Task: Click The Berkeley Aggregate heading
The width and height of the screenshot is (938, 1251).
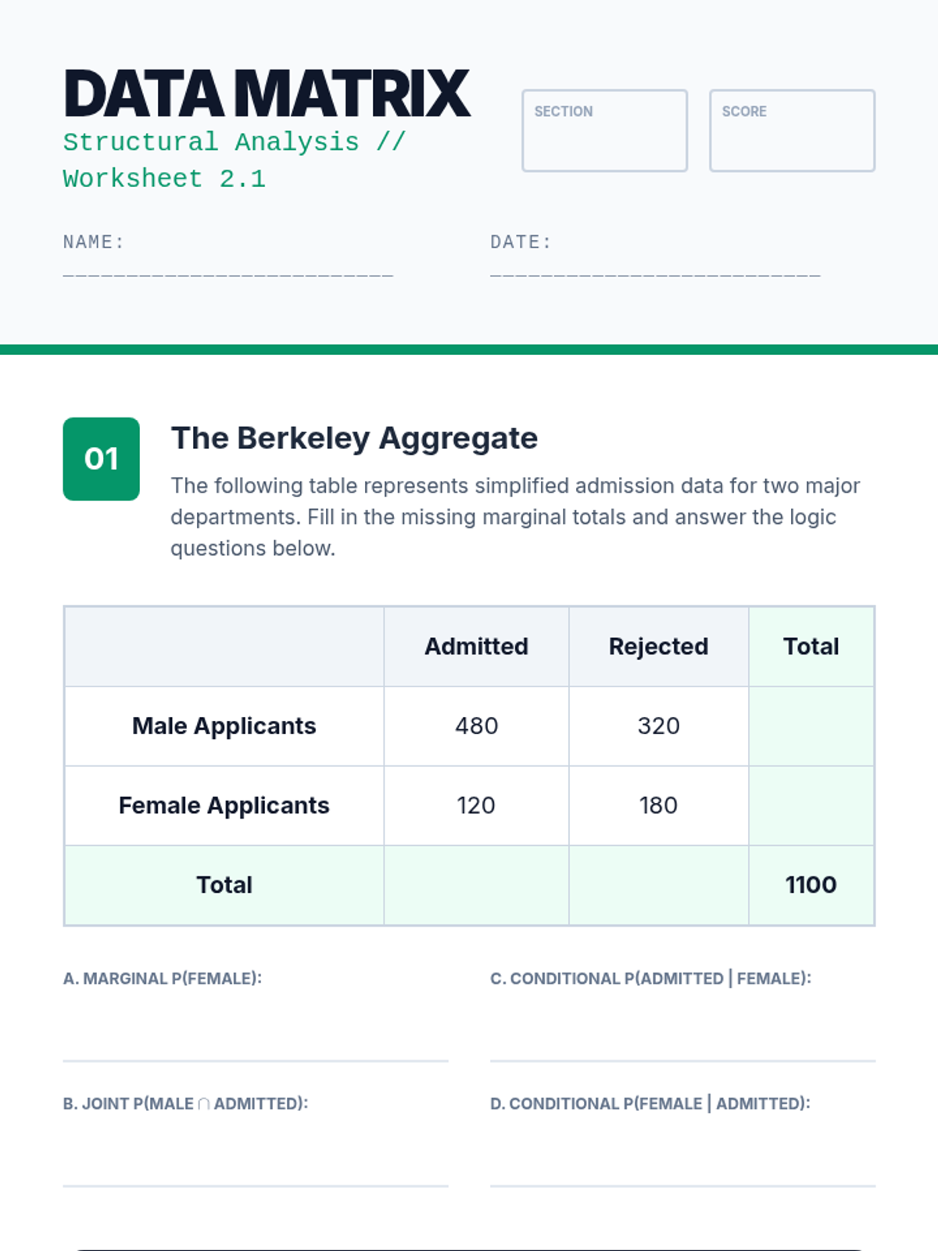Action: click(x=354, y=439)
